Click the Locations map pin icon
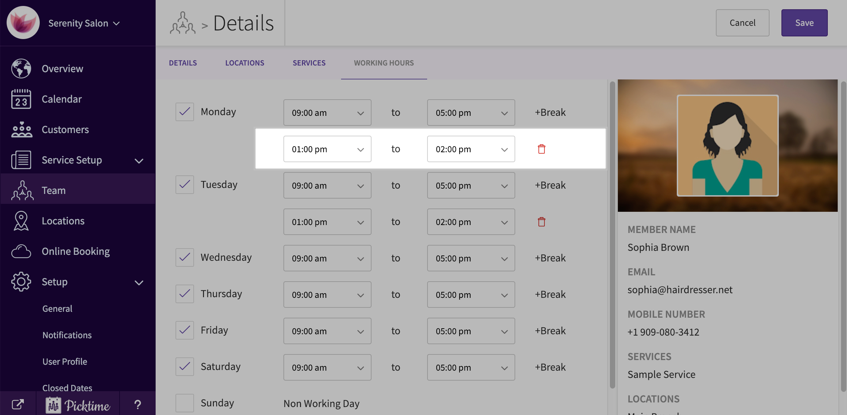 [21, 221]
